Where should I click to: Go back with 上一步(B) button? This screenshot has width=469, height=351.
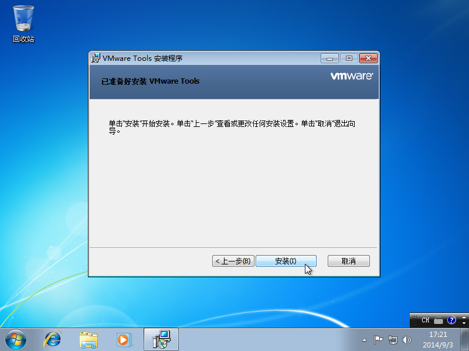pyautogui.click(x=233, y=261)
